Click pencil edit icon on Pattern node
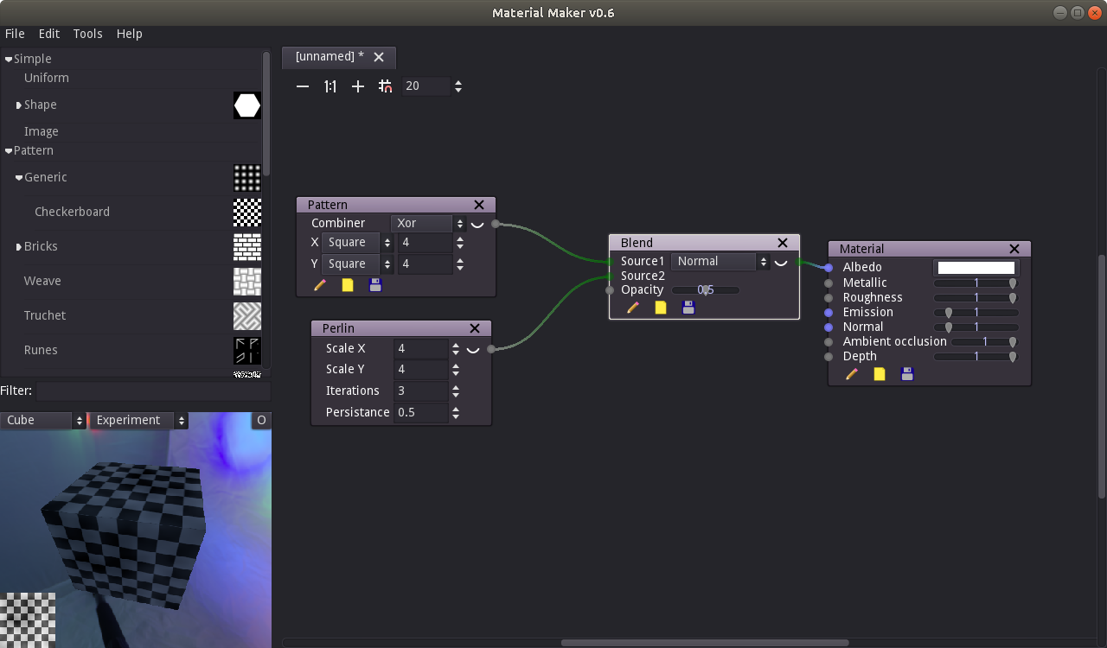The image size is (1107, 648). (320, 284)
